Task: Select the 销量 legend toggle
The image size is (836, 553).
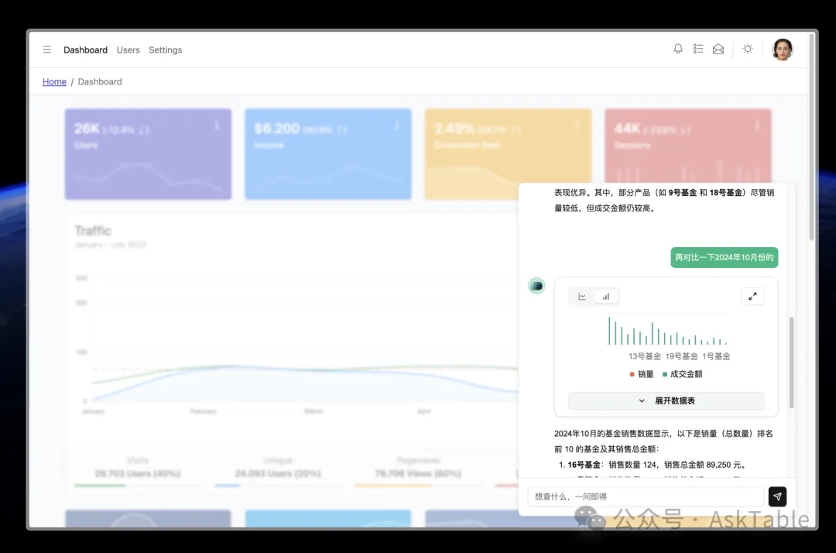Action: pos(642,373)
